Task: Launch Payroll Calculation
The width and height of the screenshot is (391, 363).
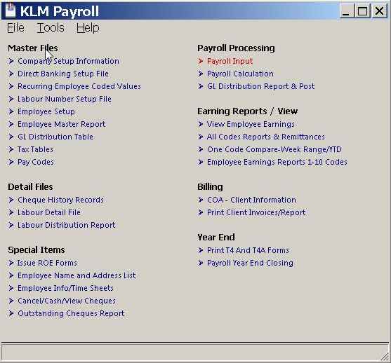Action: 240,74
